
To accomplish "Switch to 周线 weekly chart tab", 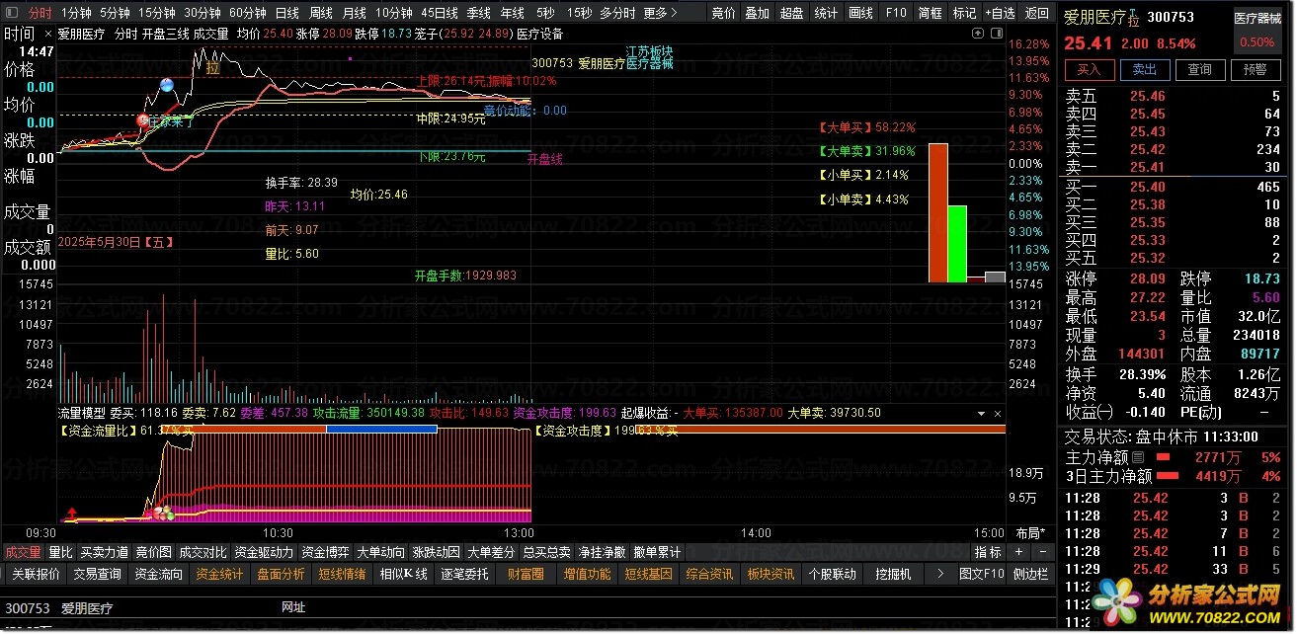I will pyautogui.click(x=320, y=13).
